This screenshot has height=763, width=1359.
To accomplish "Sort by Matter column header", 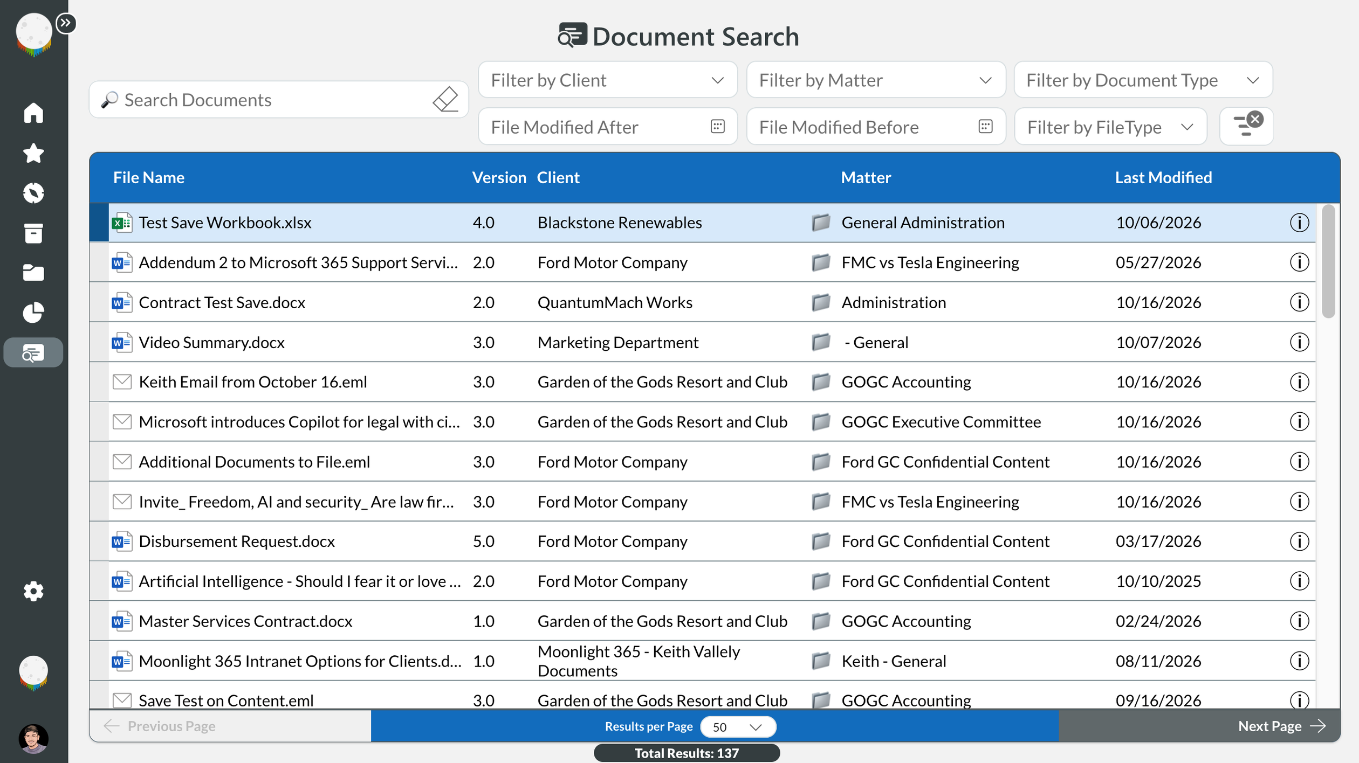I will point(866,177).
